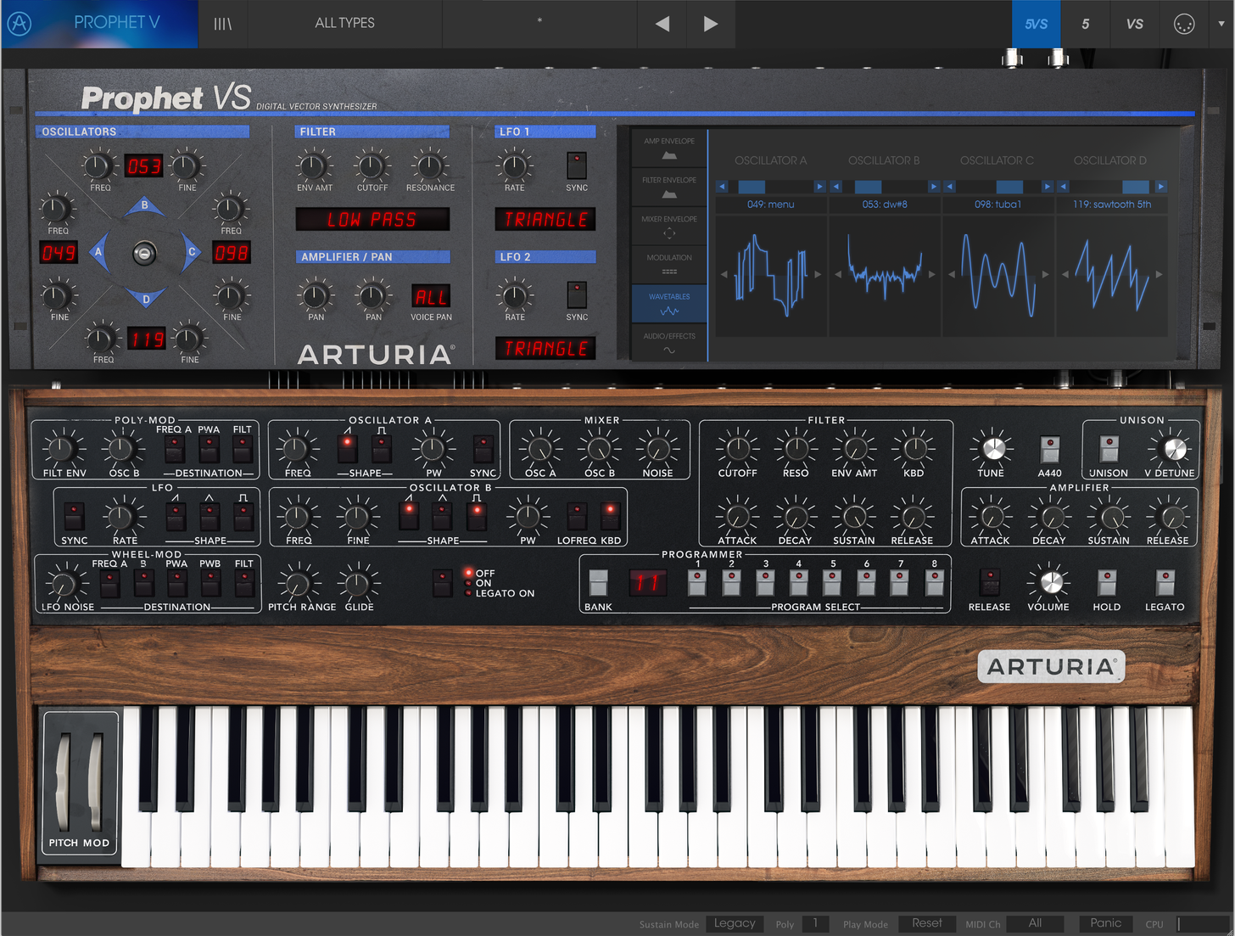Image resolution: width=1235 pixels, height=936 pixels.
Task: Click joystick arrow B in Oscillators
Action: (144, 206)
